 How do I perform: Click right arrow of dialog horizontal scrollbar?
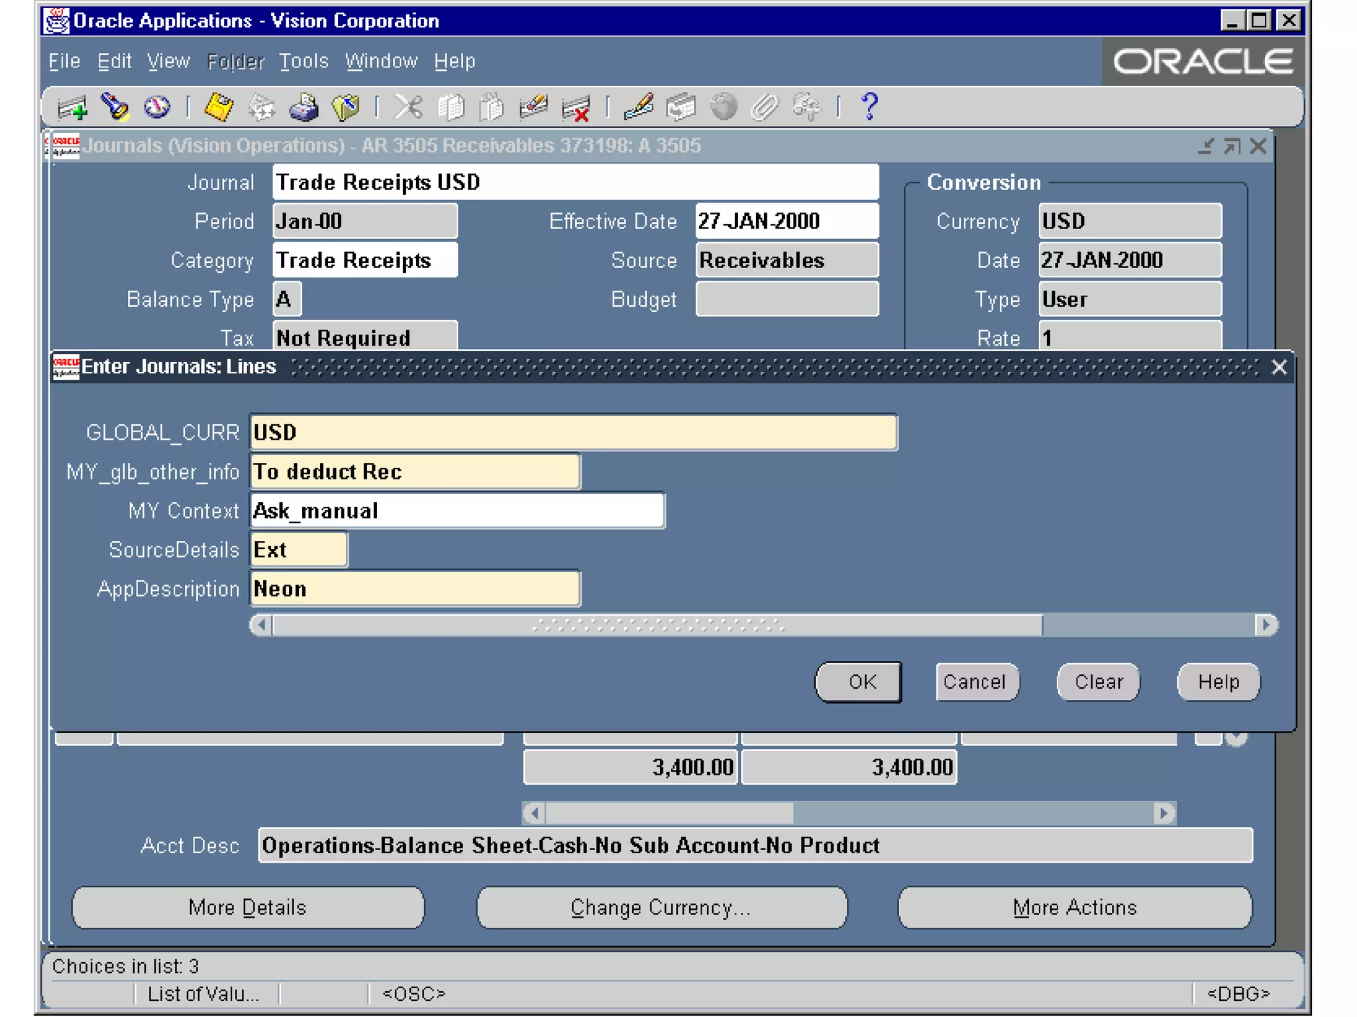coord(1266,624)
